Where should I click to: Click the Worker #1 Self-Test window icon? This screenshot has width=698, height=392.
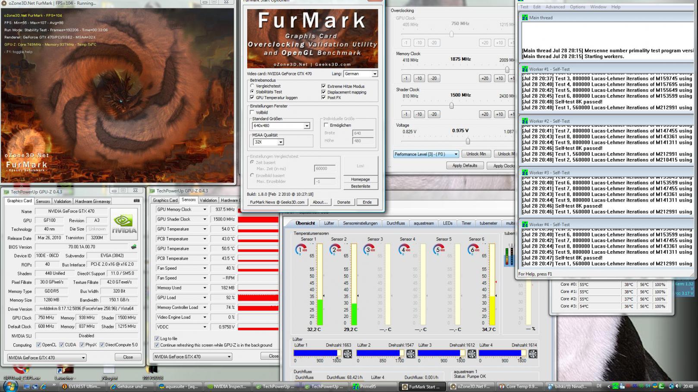[525, 69]
